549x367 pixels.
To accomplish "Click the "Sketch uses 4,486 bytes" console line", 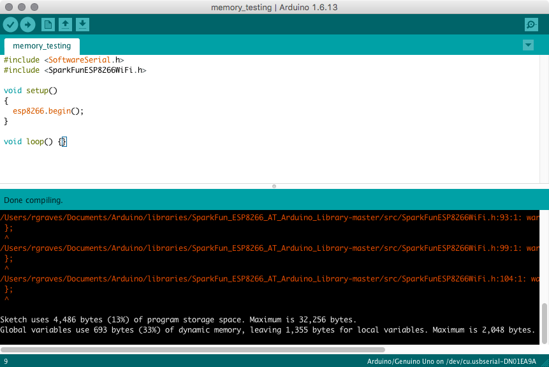I will click(179, 319).
